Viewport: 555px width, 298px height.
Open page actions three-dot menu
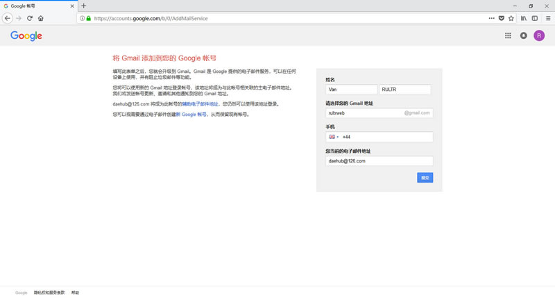(x=492, y=18)
